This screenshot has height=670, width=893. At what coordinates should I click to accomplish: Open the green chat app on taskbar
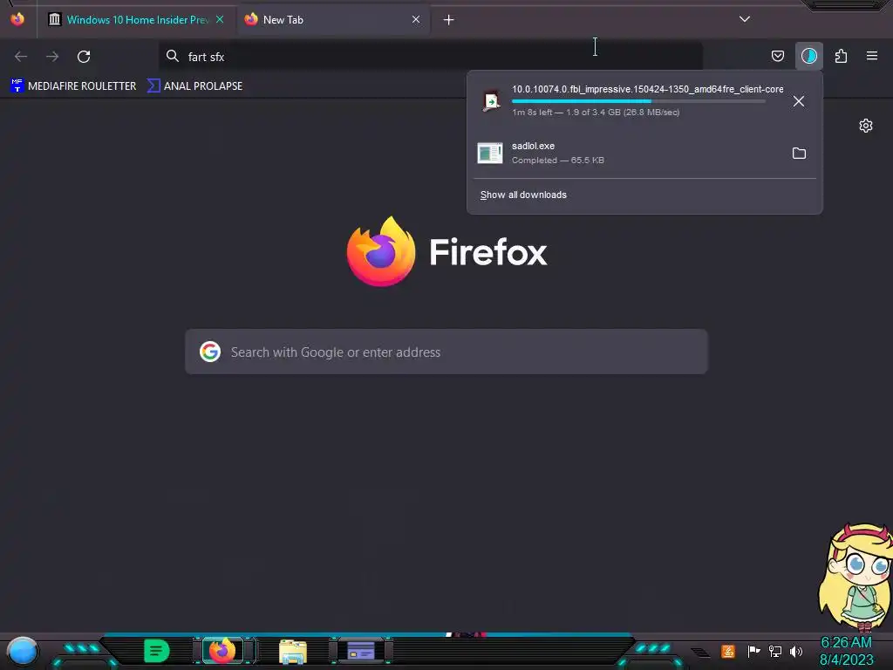click(x=157, y=651)
